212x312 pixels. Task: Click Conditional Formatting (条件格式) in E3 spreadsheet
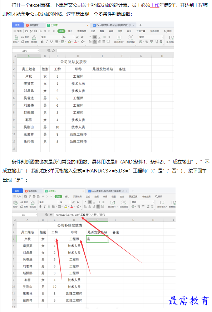[x=162, y=204]
